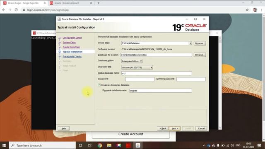Open the taskbar clock and date
The image size is (265, 149).
point(248,145)
